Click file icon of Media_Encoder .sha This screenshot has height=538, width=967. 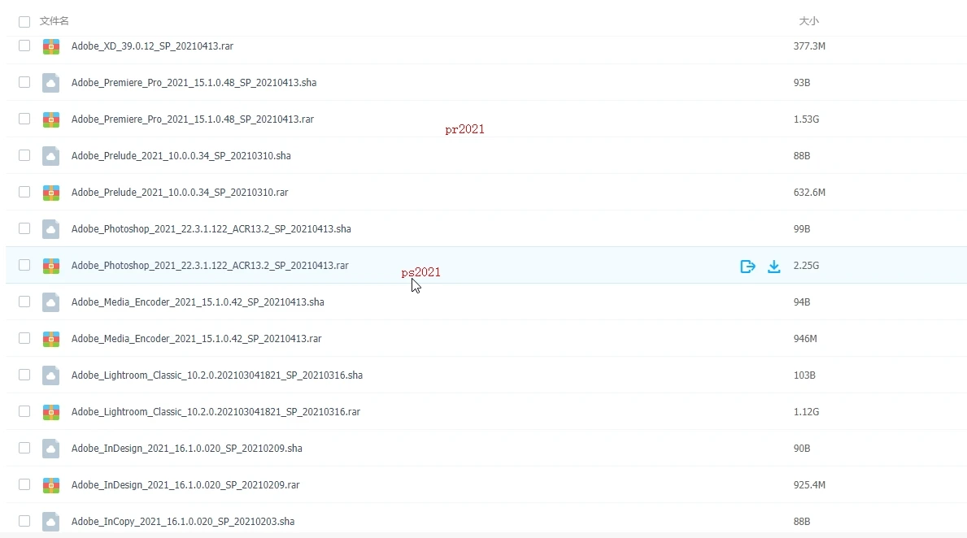[51, 302]
